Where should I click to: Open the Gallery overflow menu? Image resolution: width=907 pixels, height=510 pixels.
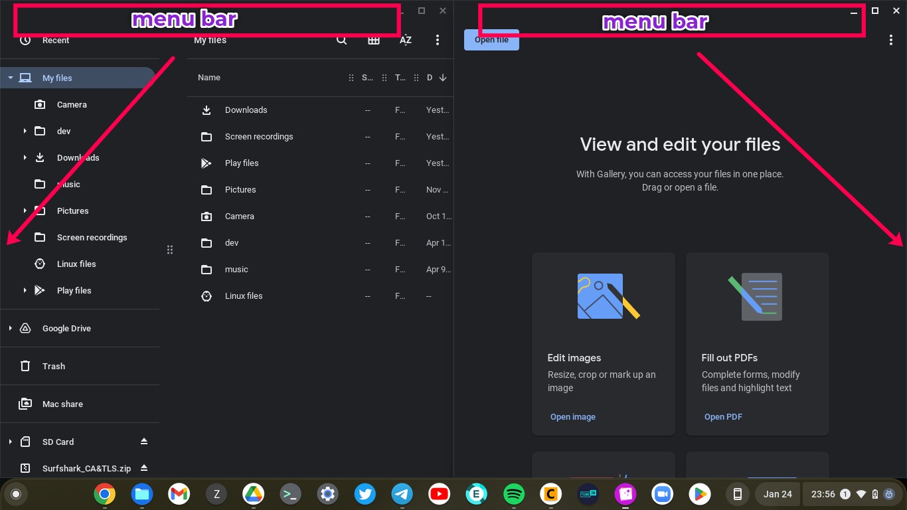(x=891, y=40)
